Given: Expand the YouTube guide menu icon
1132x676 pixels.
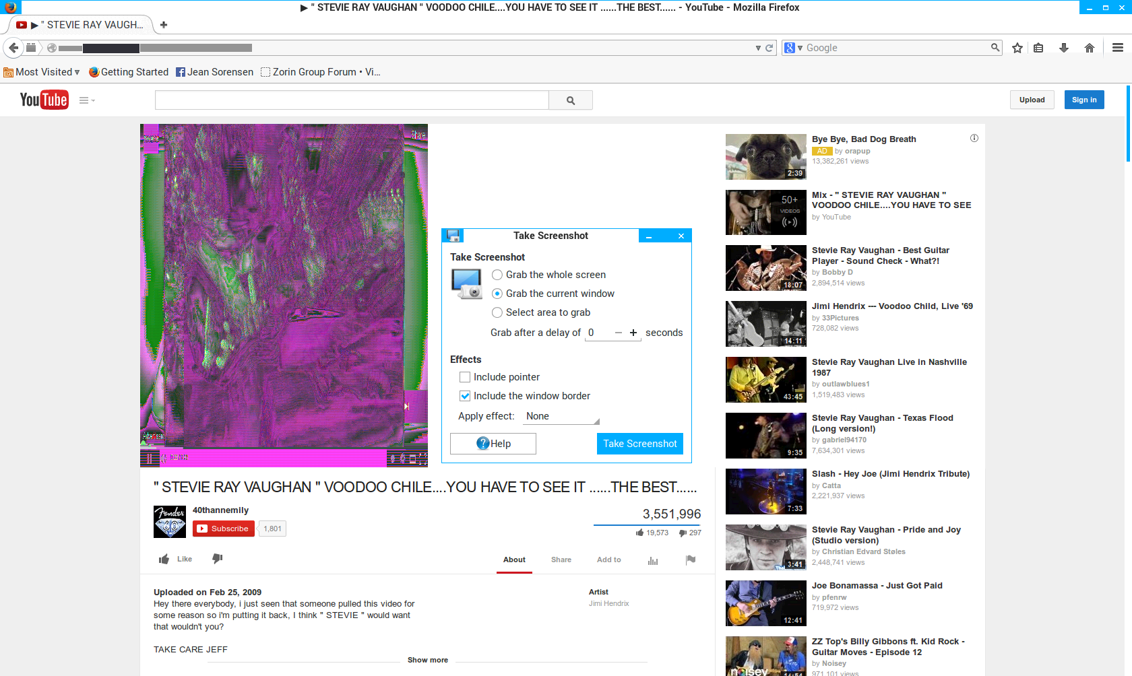Looking at the screenshot, I should click(87, 100).
